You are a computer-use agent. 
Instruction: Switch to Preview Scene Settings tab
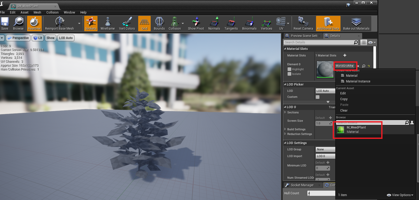click(303, 36)
